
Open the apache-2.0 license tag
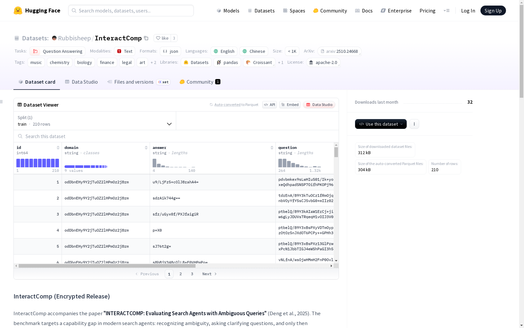(x=323, y=62)
